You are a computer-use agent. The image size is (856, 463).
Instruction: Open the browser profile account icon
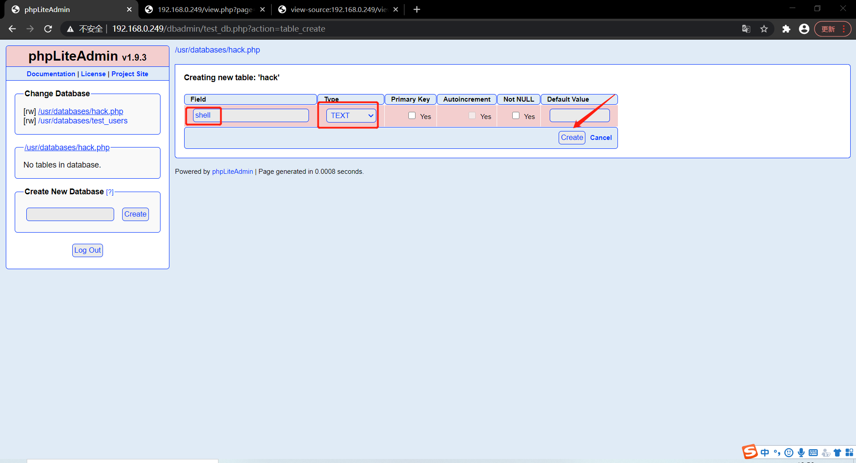pyautogui.click(x=804, y=29)
